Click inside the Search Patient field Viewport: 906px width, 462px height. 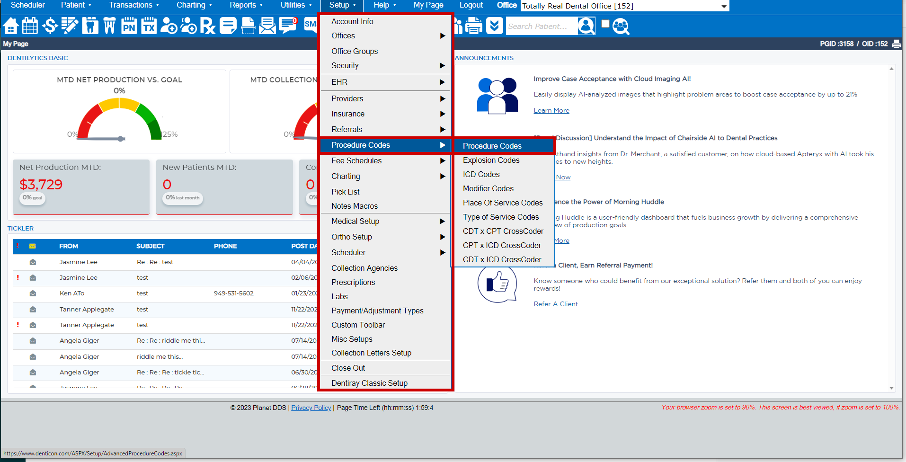pyautogui.click(x=540, y=26)
